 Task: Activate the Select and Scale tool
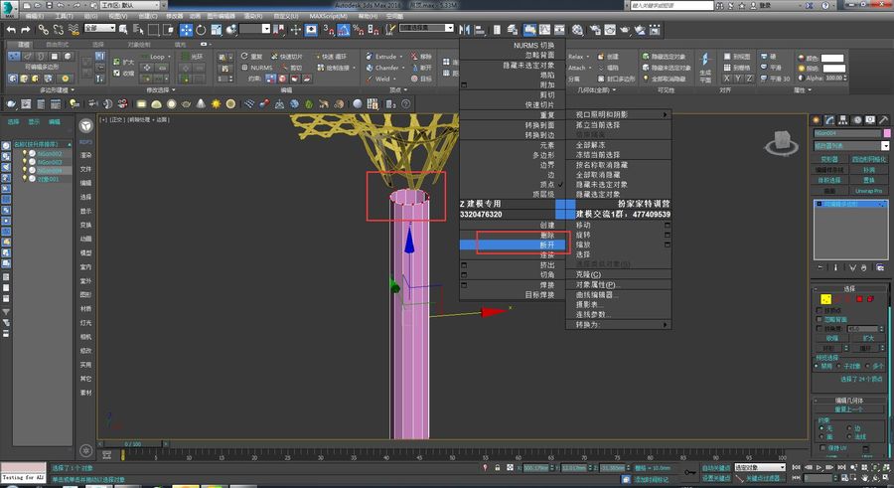click(x=217, y=30)
